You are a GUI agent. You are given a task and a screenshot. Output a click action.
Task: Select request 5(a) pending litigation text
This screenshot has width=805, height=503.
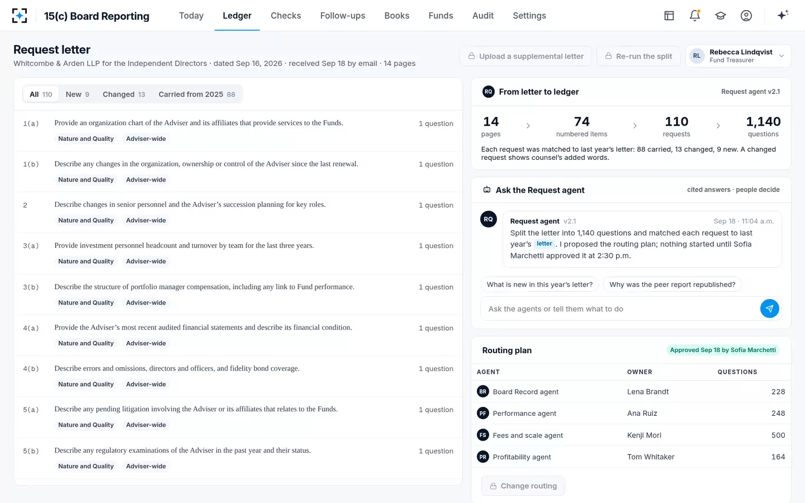[x=196, y=409]
